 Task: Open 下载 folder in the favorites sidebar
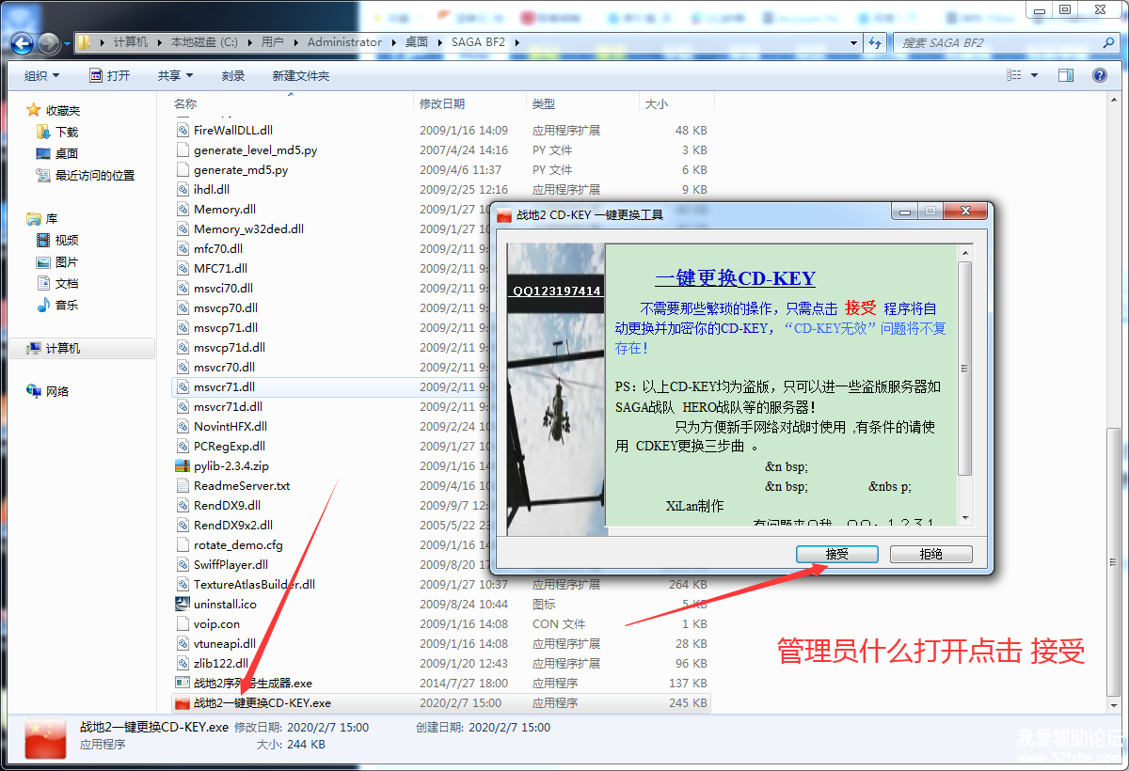tap(66, 132)
